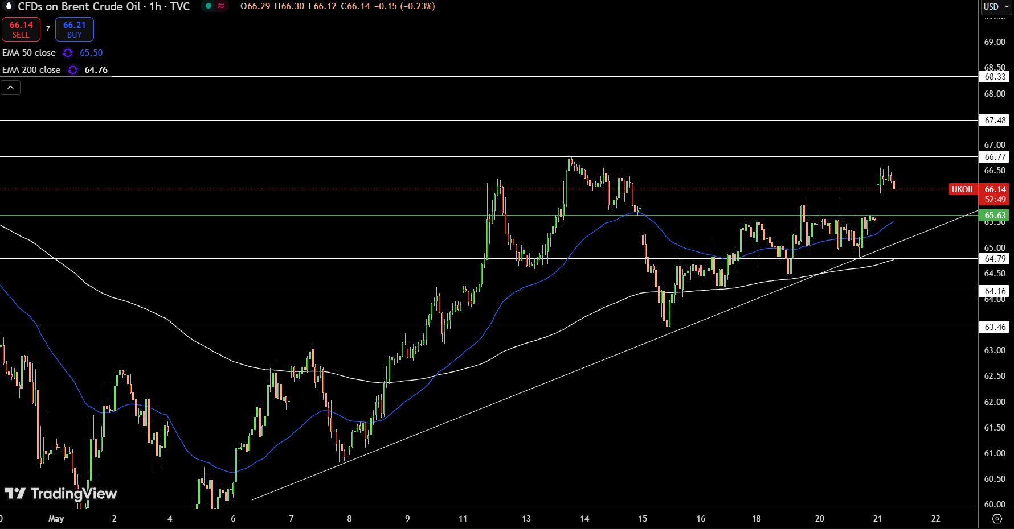
Task: Click the EMA 200 refresh icon
Action: [x=73, y=70]
